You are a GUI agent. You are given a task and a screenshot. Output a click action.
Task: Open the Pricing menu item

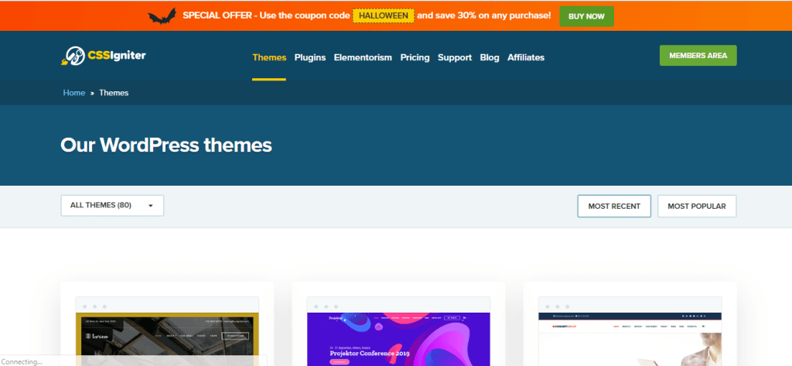click(x=415, y=57)
